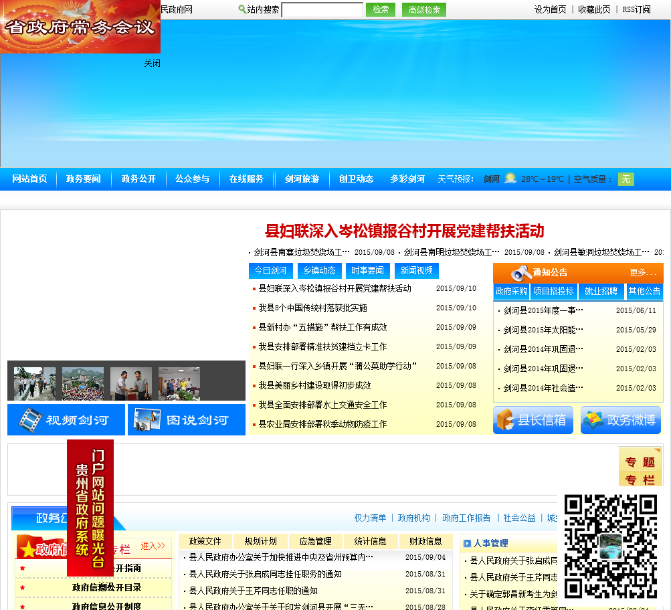
Task: Open fourth thumbnail of group with flowers
Action: pyautogui.click(x=179, y=383)
